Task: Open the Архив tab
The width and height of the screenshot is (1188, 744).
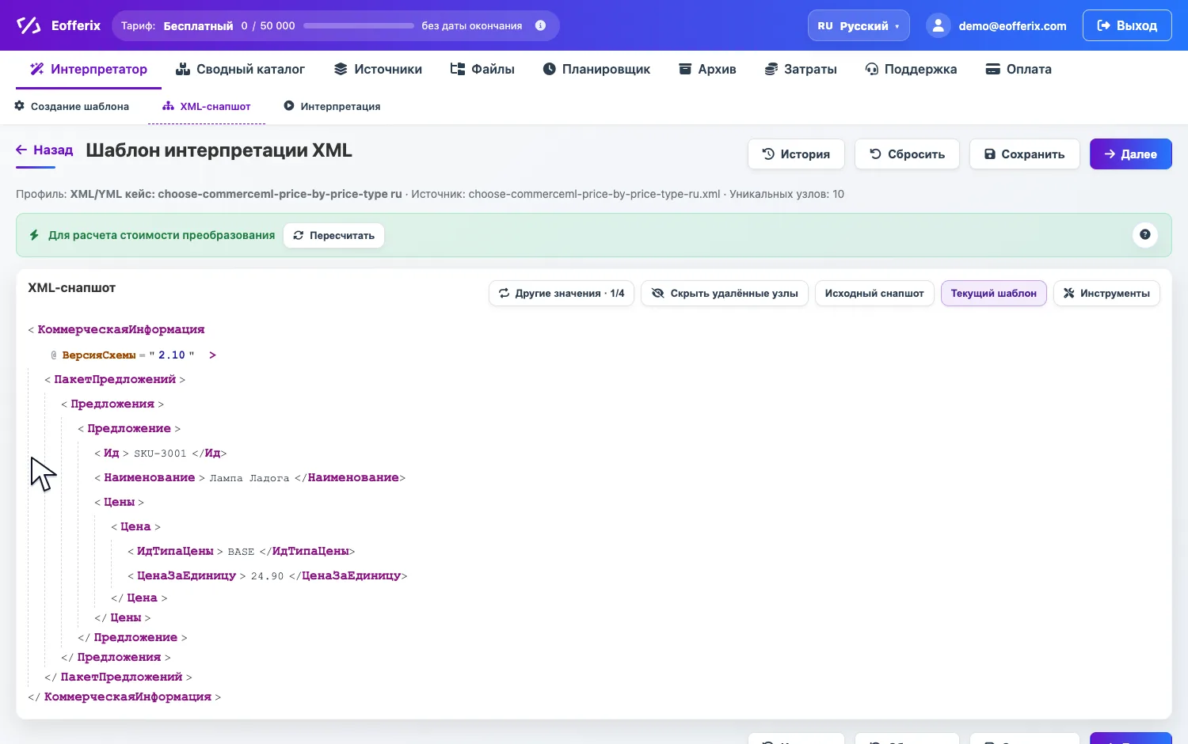Action: [707, 69]
